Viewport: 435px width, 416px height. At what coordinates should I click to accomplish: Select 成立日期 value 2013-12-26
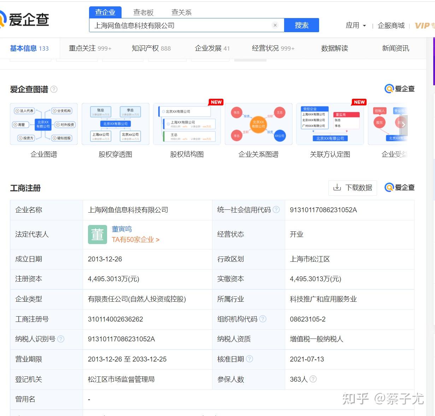105,259
